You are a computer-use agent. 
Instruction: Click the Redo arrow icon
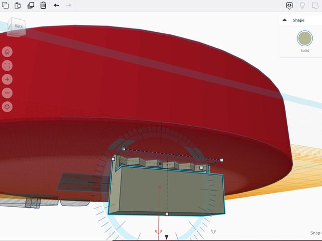[69, 5]
